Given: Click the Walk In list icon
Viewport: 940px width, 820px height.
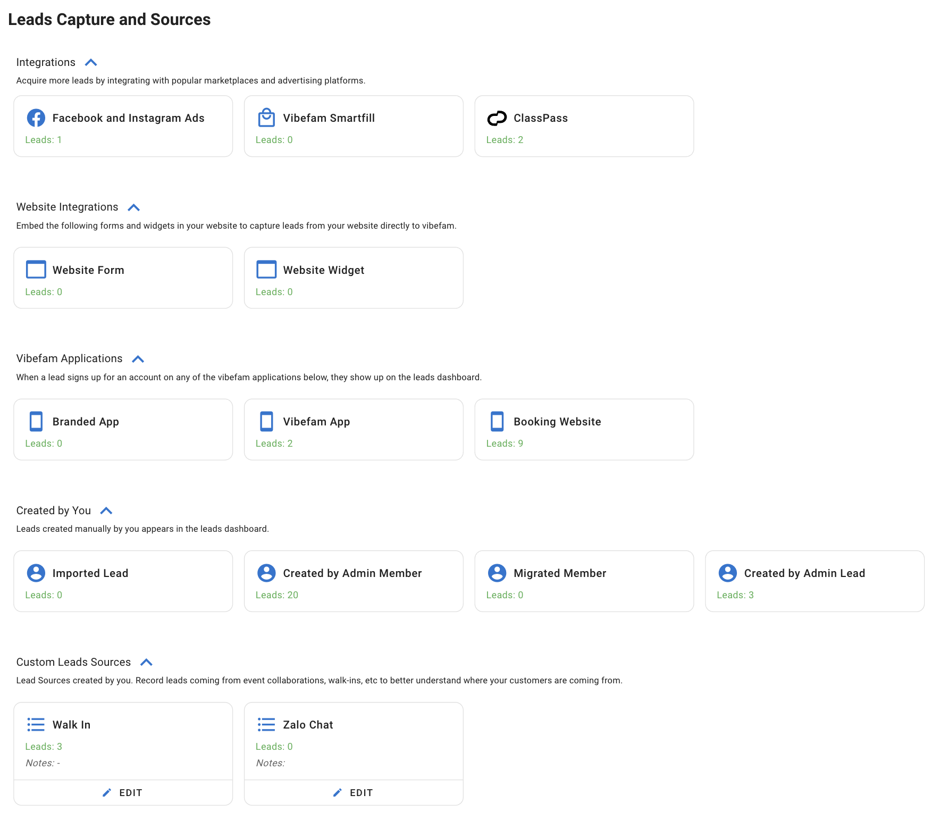Looking at the screenshot, I should pos(36,724).
